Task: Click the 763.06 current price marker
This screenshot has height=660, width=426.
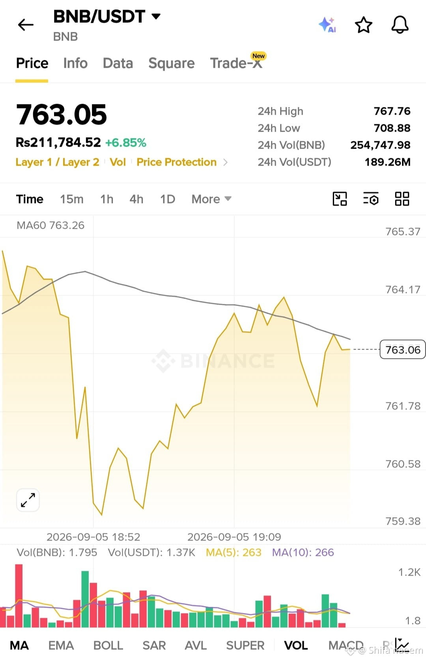Action: point(402,350)
